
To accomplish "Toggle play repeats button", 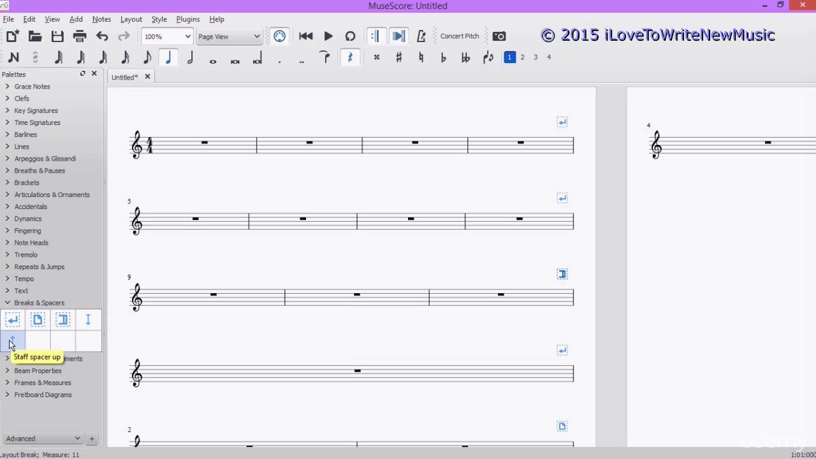I will pos(375,36).
